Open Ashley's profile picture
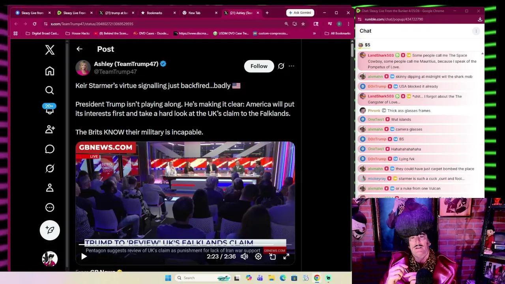This screenshot has height=284, width=505. (83, 67)
